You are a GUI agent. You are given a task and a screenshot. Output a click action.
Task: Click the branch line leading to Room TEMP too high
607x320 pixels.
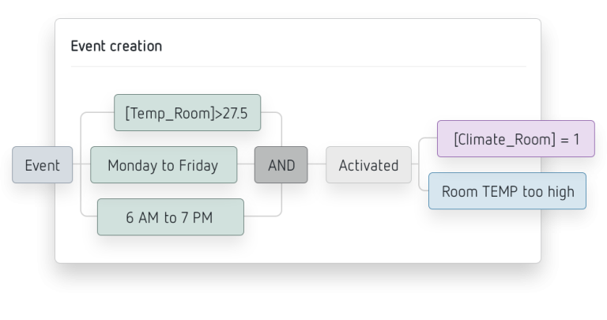click(422, 189)
